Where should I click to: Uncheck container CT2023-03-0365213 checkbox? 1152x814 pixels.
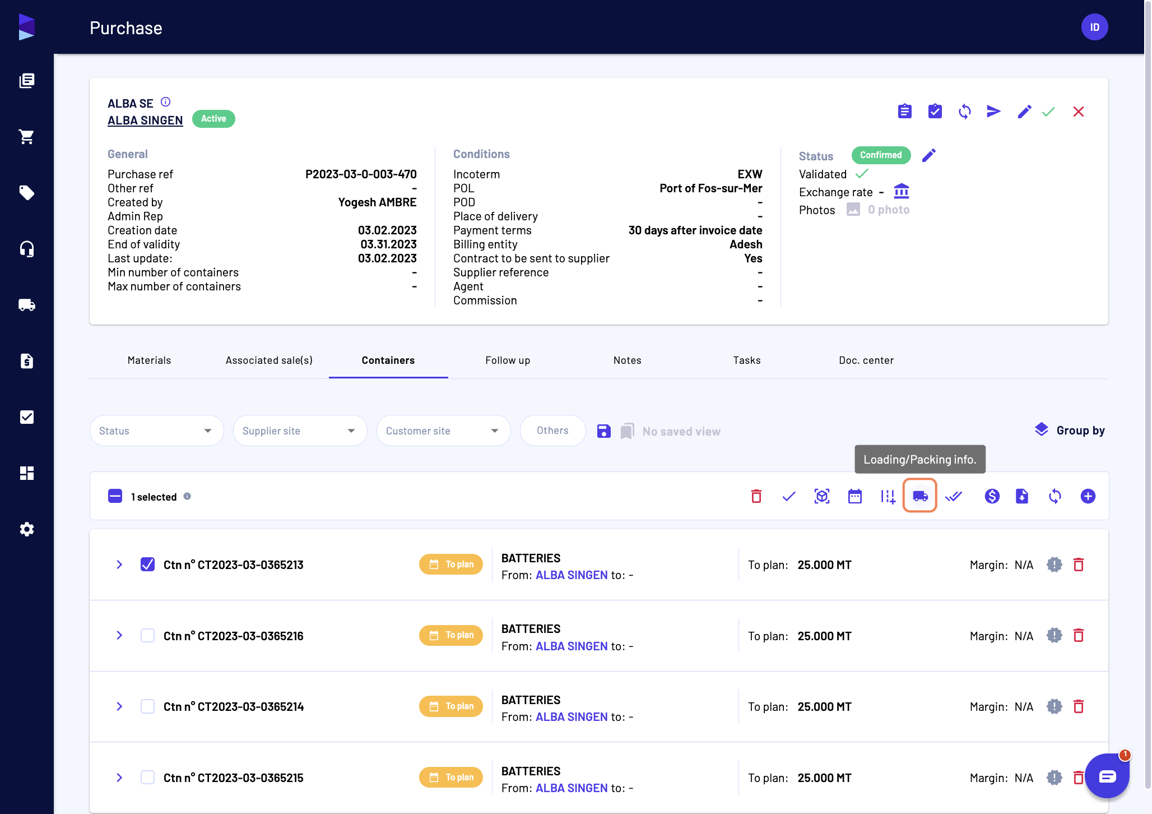pos(147,565)
